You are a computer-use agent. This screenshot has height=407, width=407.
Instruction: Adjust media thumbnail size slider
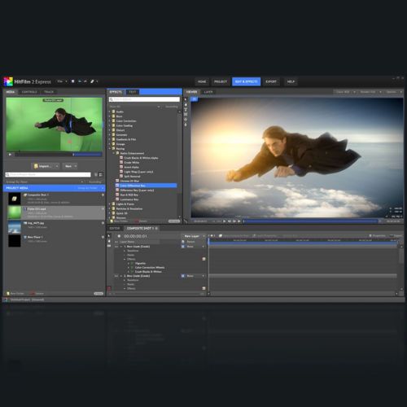[98, 293]
